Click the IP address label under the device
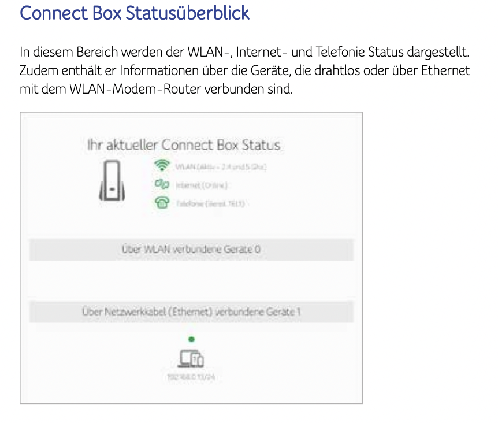The height and width of the screenshot is (423, 498). pos(191,377)
